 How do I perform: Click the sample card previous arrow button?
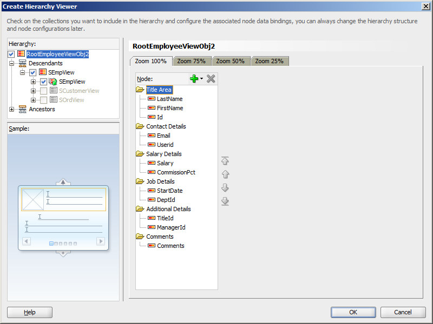26,241
